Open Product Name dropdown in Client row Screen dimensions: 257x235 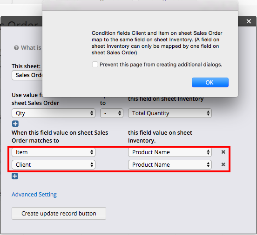pyautogui.click(x=170, y=164)
